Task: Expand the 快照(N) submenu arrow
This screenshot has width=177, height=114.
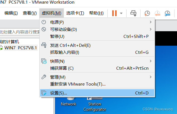Action: (x=151, y=61)
